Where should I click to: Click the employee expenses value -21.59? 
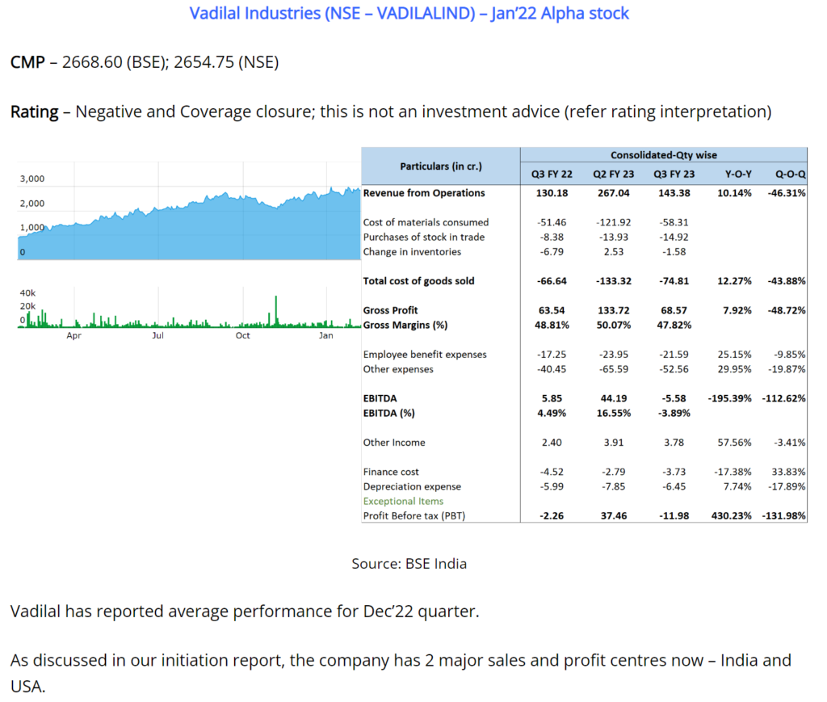674,355
